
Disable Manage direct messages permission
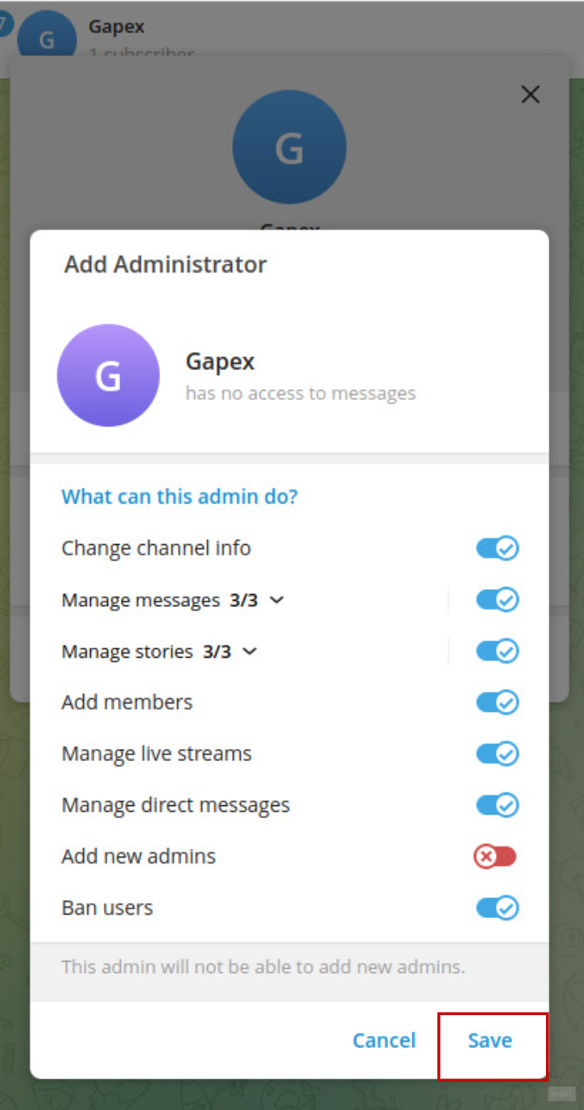pyautogui.click(x=497, y=805)
